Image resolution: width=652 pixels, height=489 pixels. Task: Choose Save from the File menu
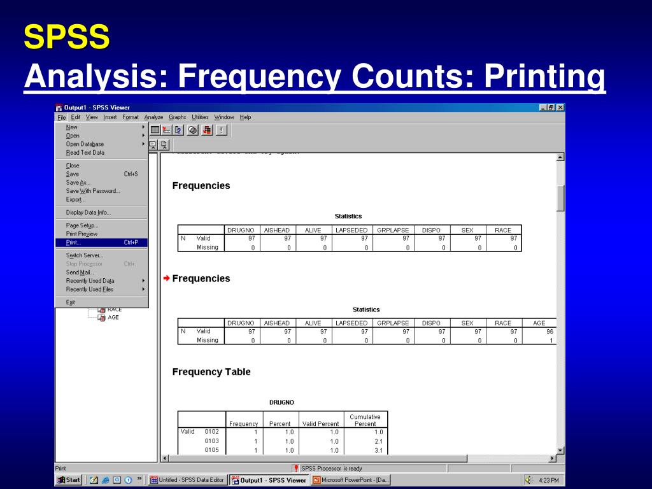[102, 174]
